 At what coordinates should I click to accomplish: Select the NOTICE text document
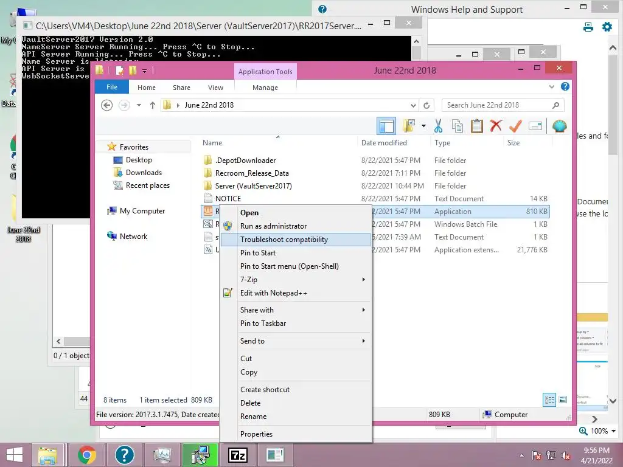(x=228, y=199)
